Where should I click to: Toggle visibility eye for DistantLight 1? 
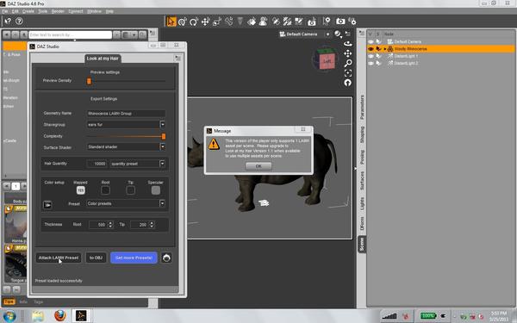point(371,56)
